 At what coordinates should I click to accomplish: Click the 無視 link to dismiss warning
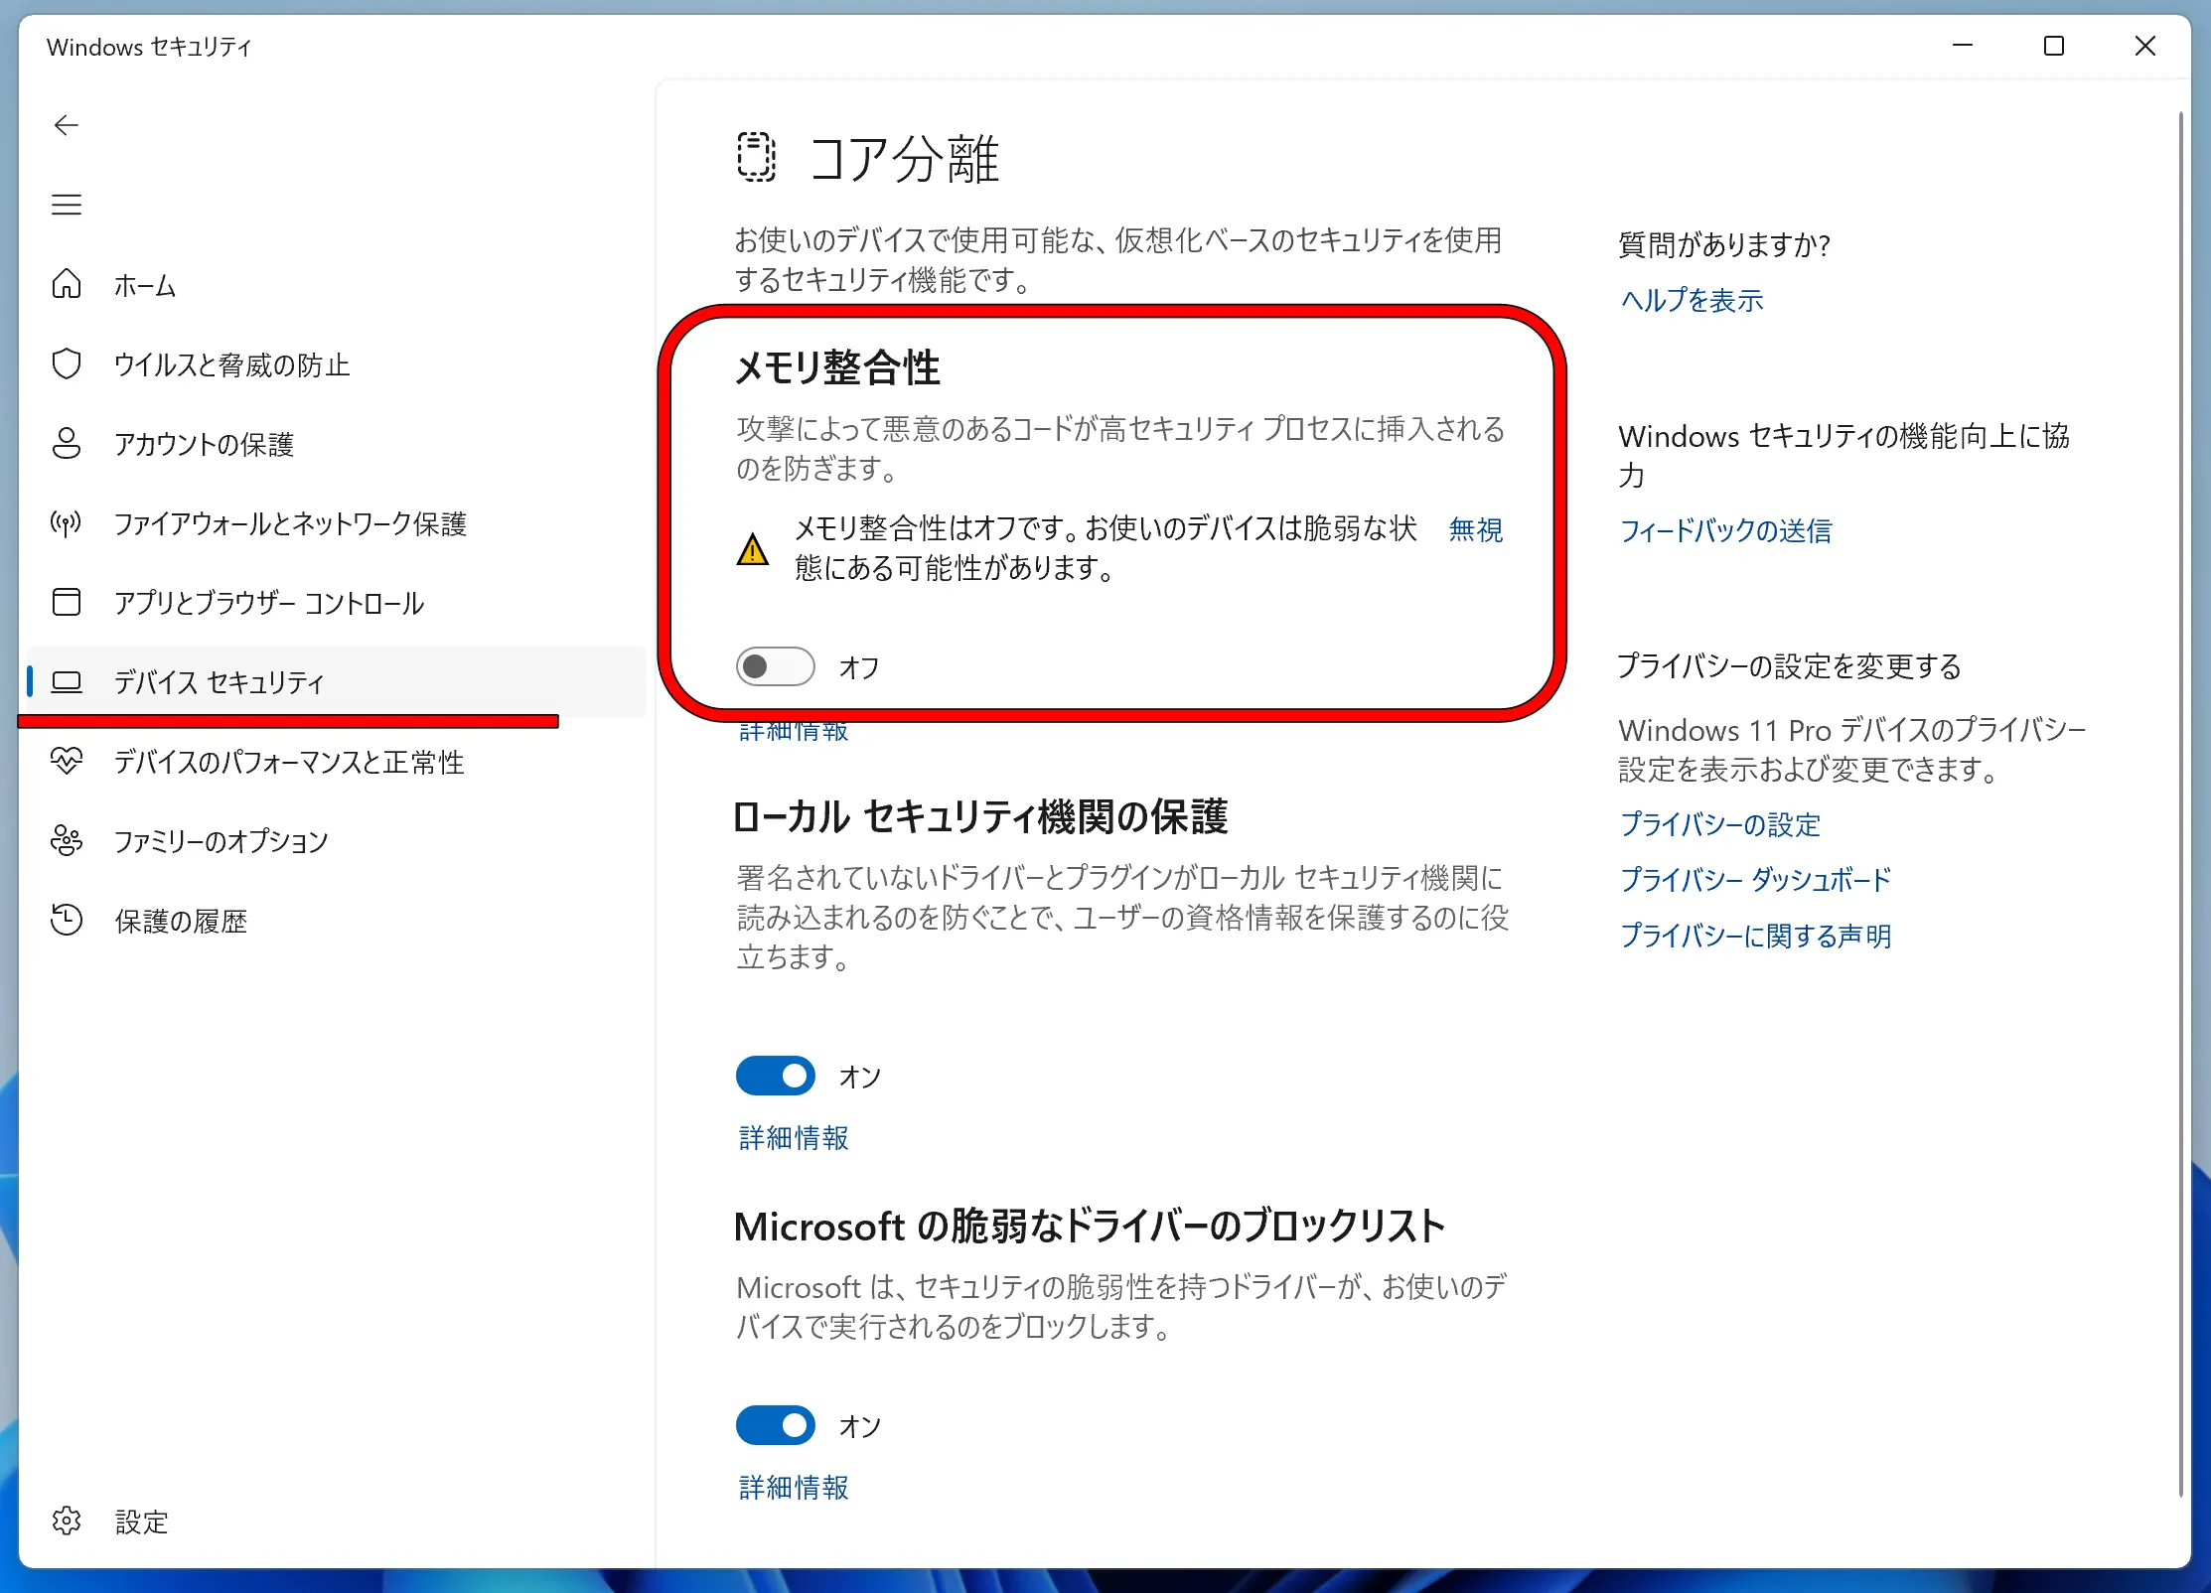pyautogui.click(x=1475, y=529)
